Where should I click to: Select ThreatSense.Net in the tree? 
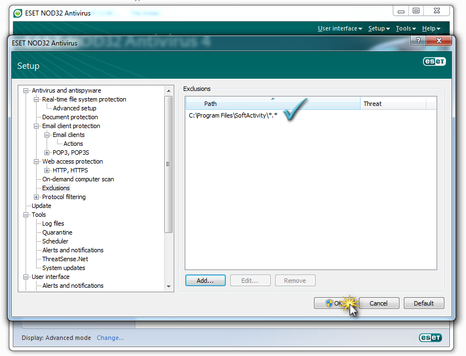[65, 259]
